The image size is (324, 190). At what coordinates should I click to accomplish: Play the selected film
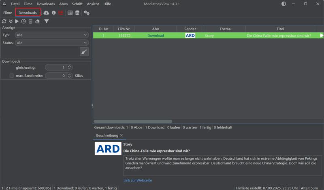(x=17, y=21)
